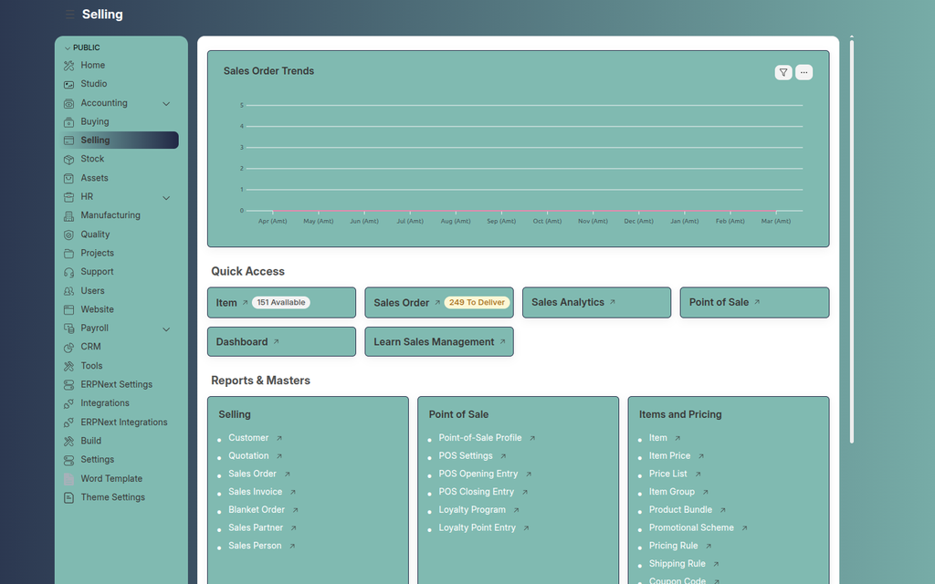Expand the Accounting section
This screenshot has height=584, width=935.
click(x=166, y=103)
